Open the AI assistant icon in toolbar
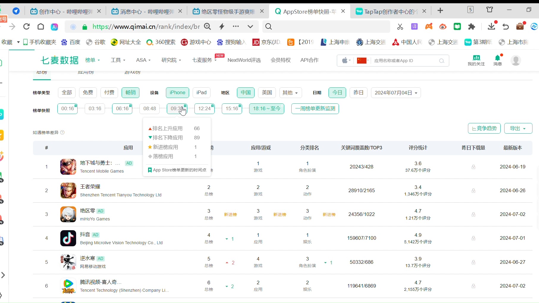Screen dimensions: 539x303 click(x=54, y=27)
